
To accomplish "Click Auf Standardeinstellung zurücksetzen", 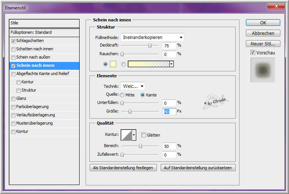I will click(x=198, y=168).
